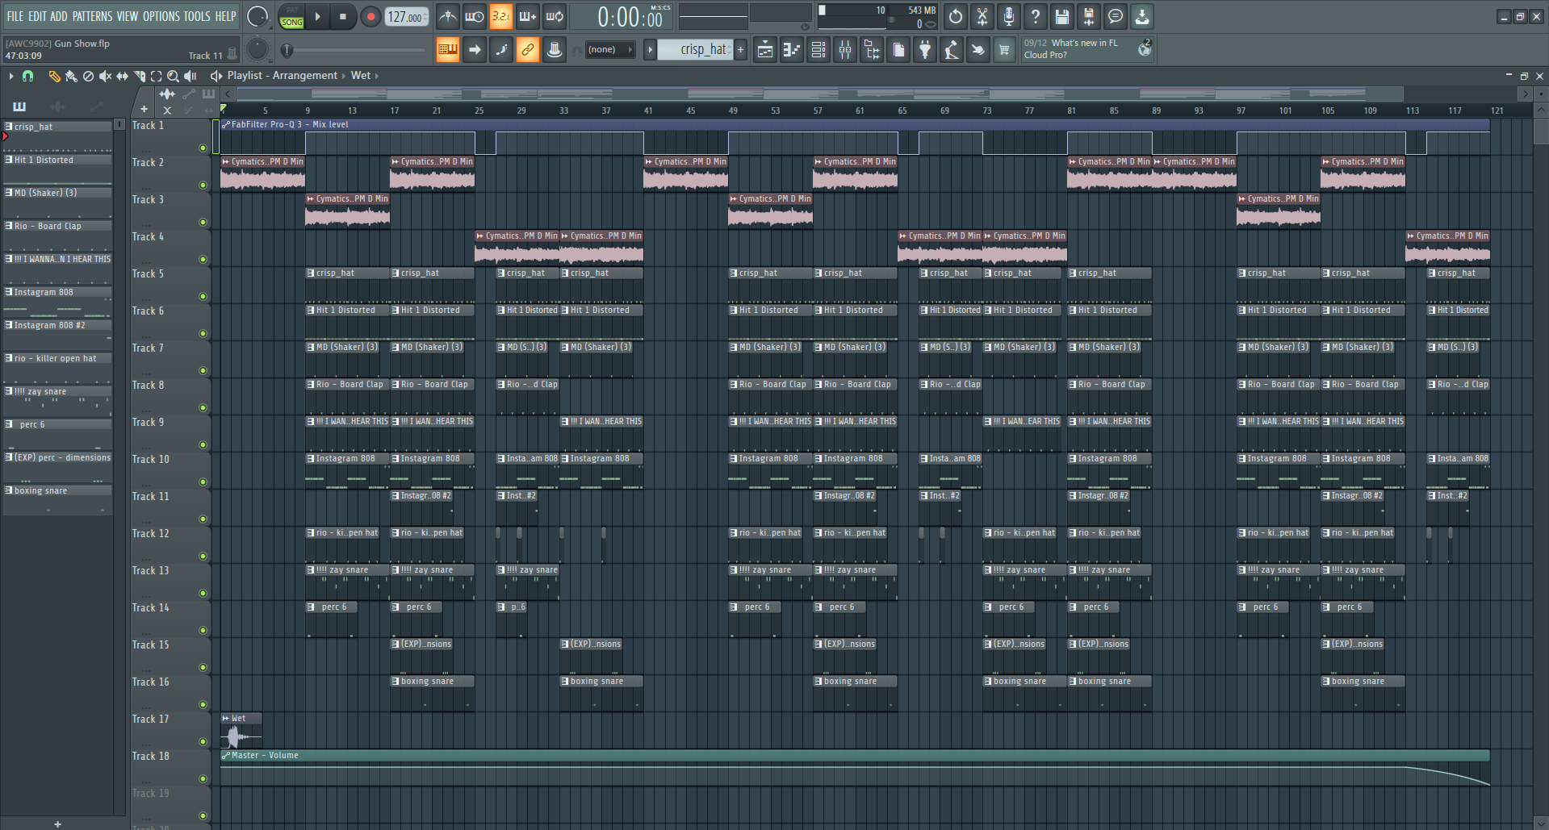Toggle the metronome icon
1549x830 pixels.
[x=448, y=16]
